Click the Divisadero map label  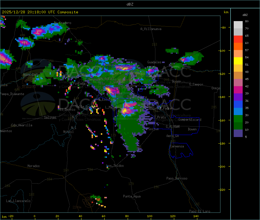(x=63, y=23)
